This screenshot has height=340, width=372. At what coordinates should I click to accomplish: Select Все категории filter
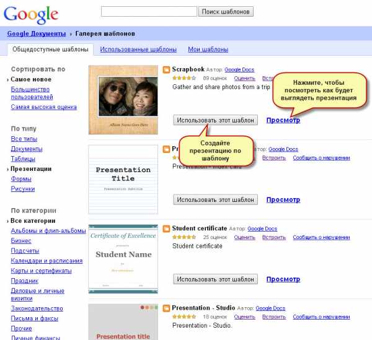click(x=33, y=221)
